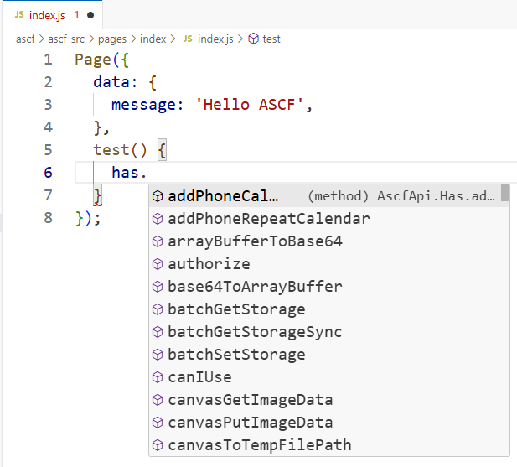517x467 pixels.
Task: Click the closing '});' on line 8
Action: [88, 218]
